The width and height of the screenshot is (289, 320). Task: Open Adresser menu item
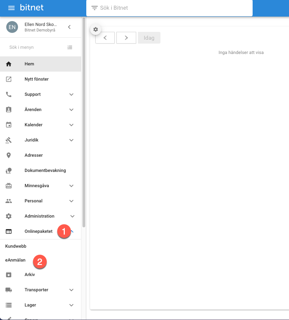pos(41,155)
